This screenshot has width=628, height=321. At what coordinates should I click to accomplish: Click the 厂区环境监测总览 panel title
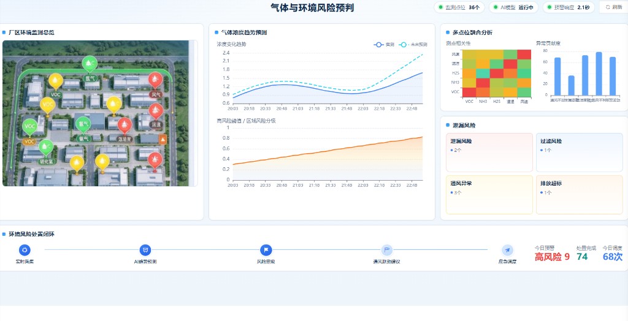(32, 32)
